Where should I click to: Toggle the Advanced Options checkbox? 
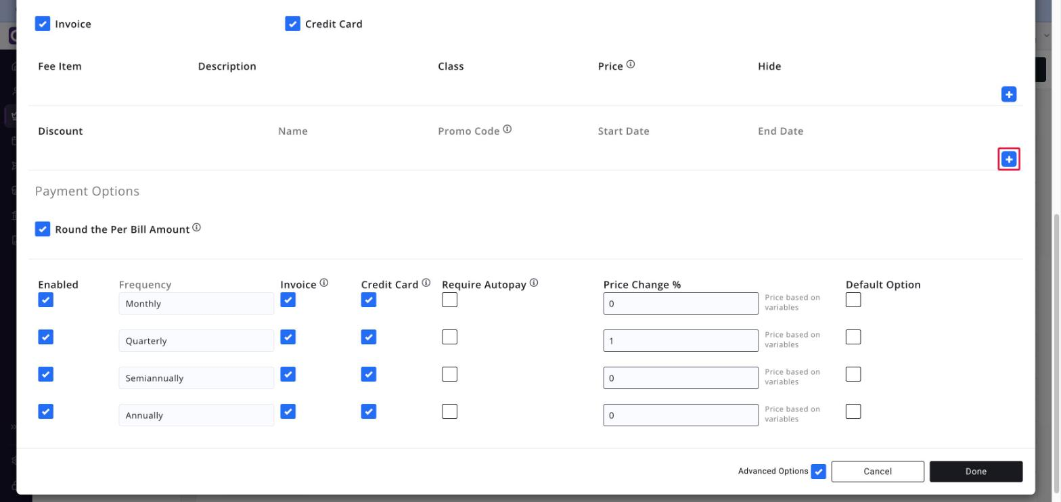coord(818,472)
